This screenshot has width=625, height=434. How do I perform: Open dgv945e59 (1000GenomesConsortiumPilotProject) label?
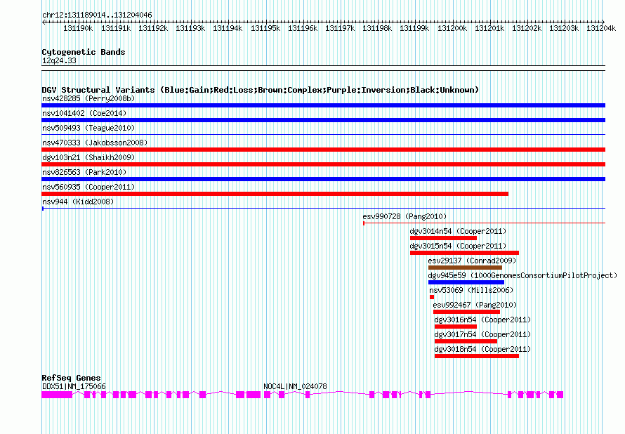522,275
